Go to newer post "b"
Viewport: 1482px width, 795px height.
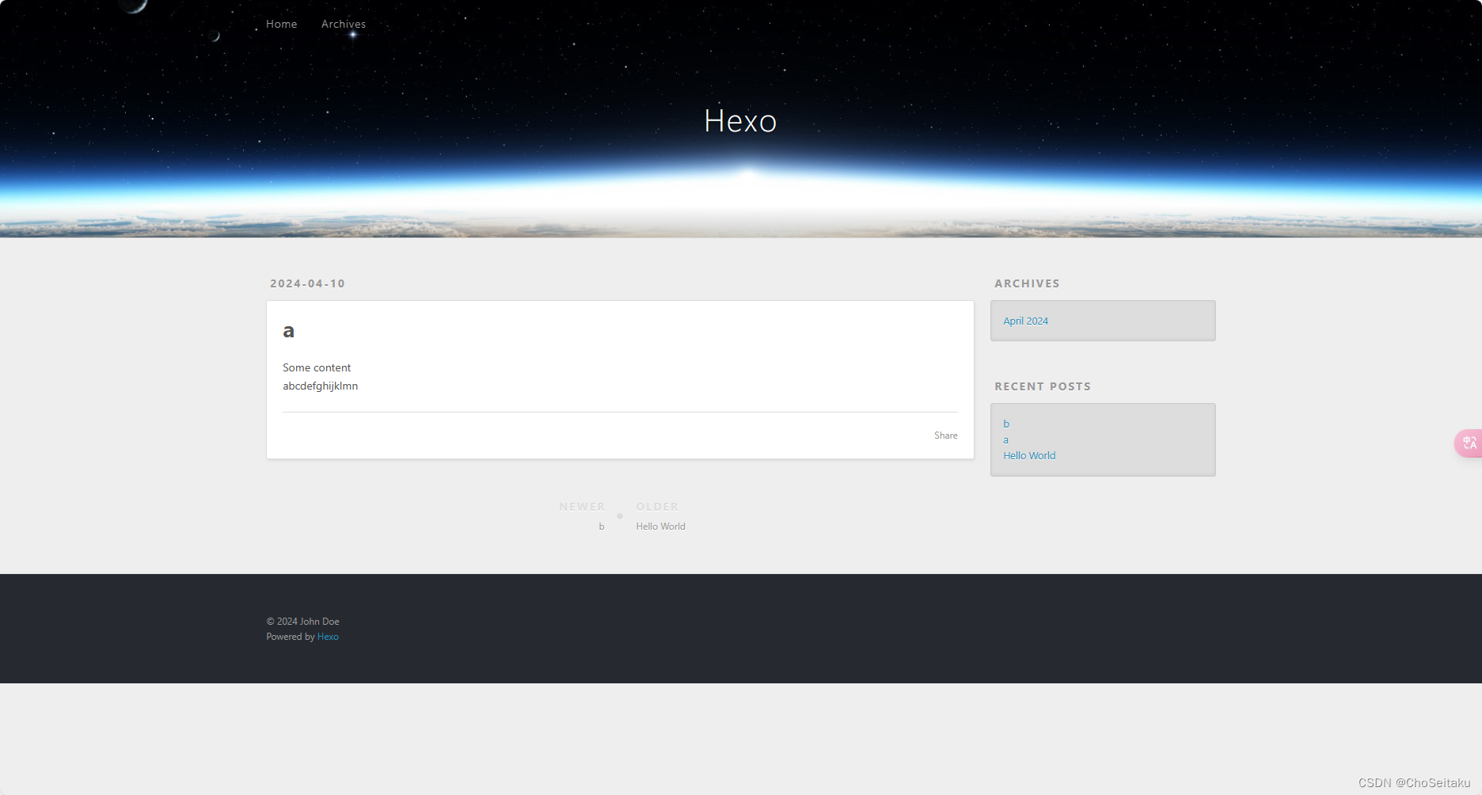602,527
